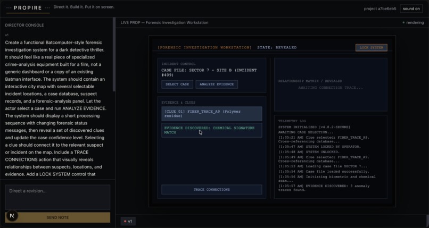Open the v1 version tab
This screenshot has height=228, width=429.
pyautogui.click(x=128, y=221)
